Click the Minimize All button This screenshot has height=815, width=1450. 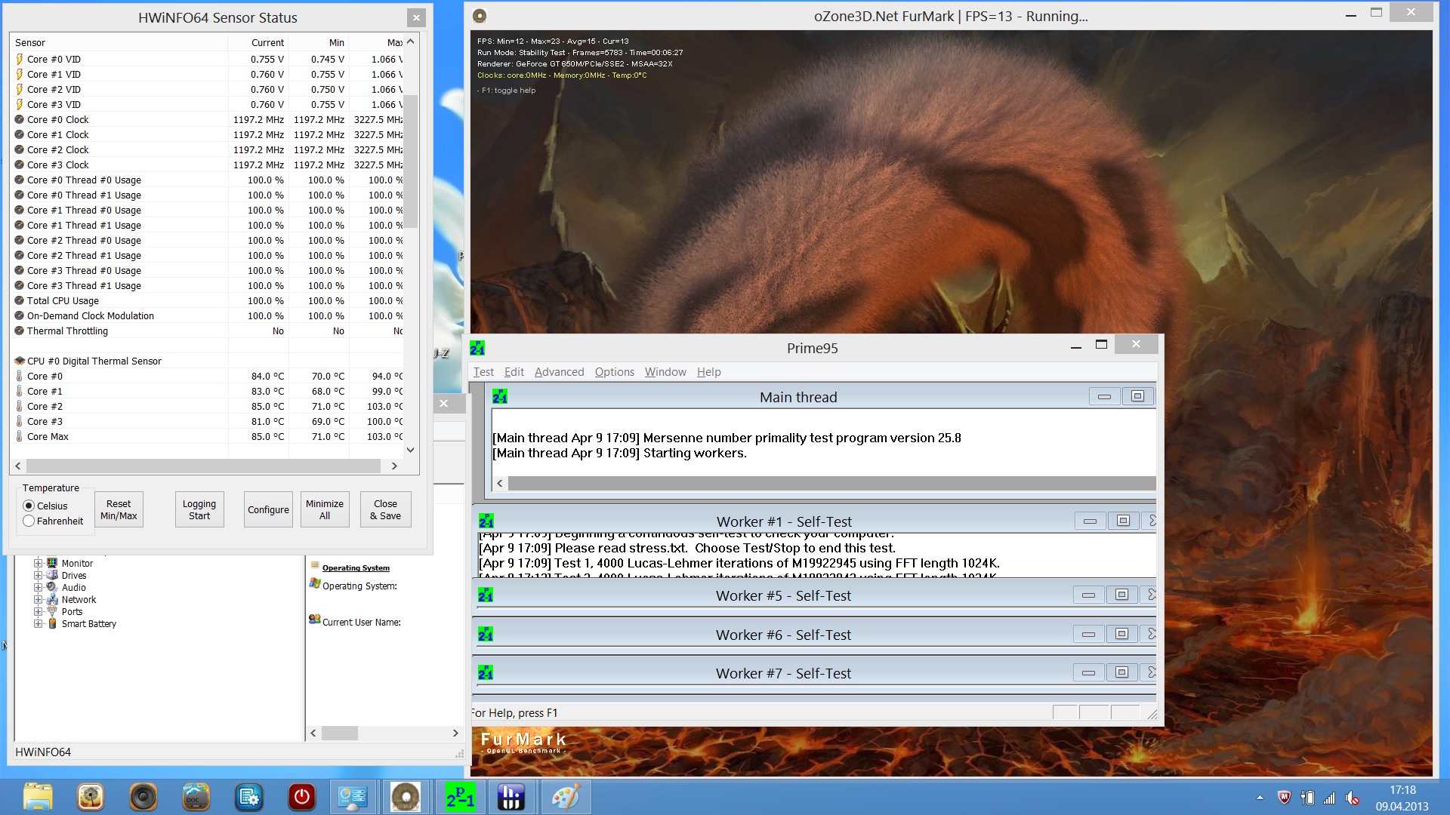[325, 509]
